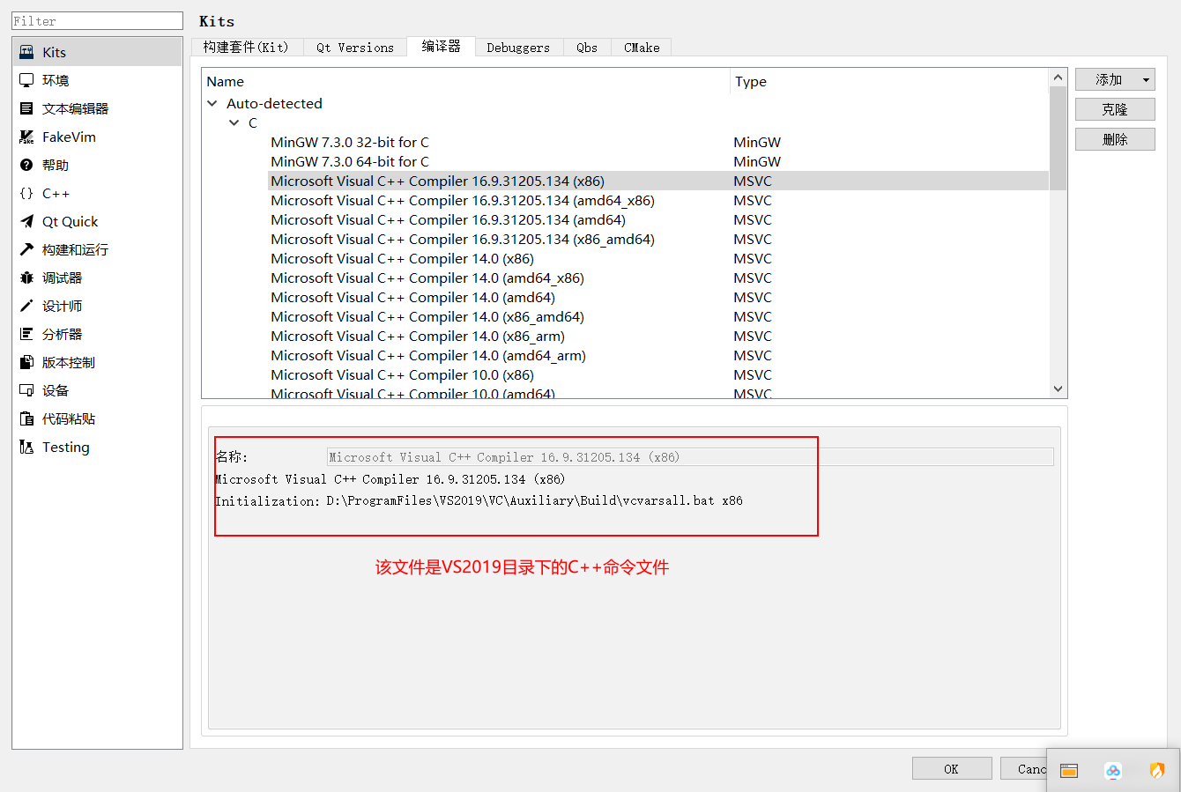Click the 调试器 bug icon
The width and height of the screenshot is (1181, 792).
26,278
